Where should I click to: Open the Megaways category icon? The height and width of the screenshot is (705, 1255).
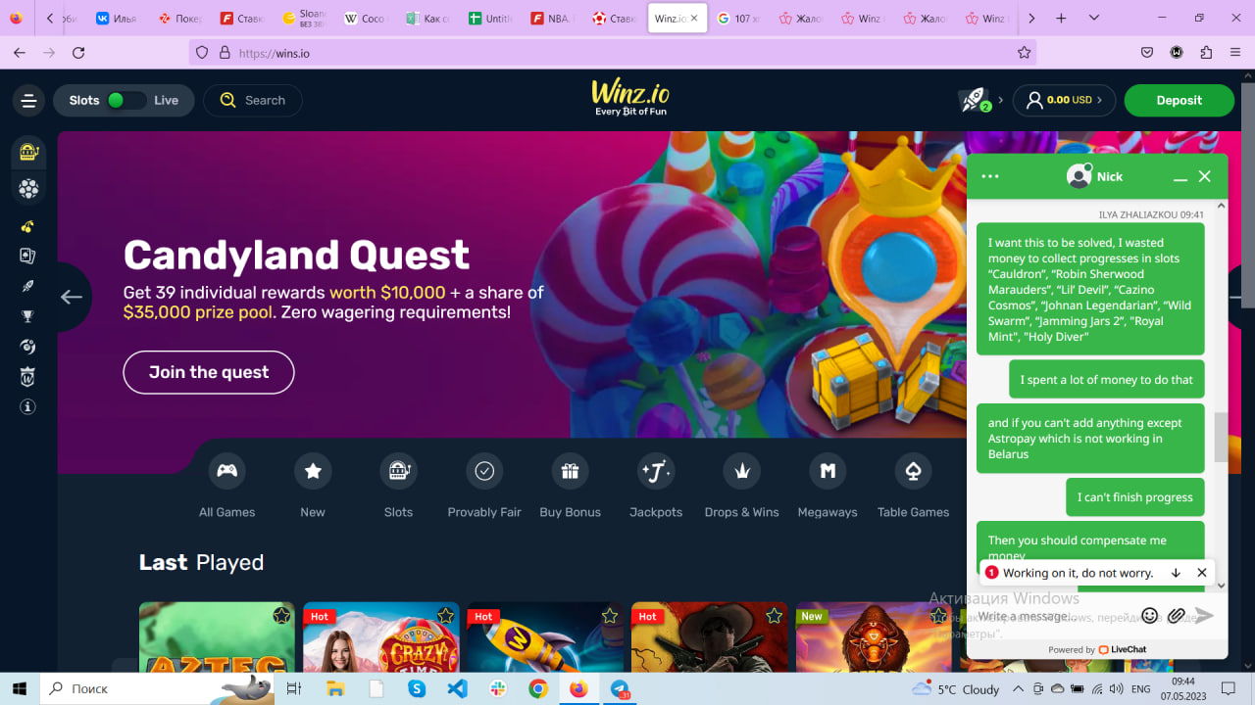click(828, 471)
